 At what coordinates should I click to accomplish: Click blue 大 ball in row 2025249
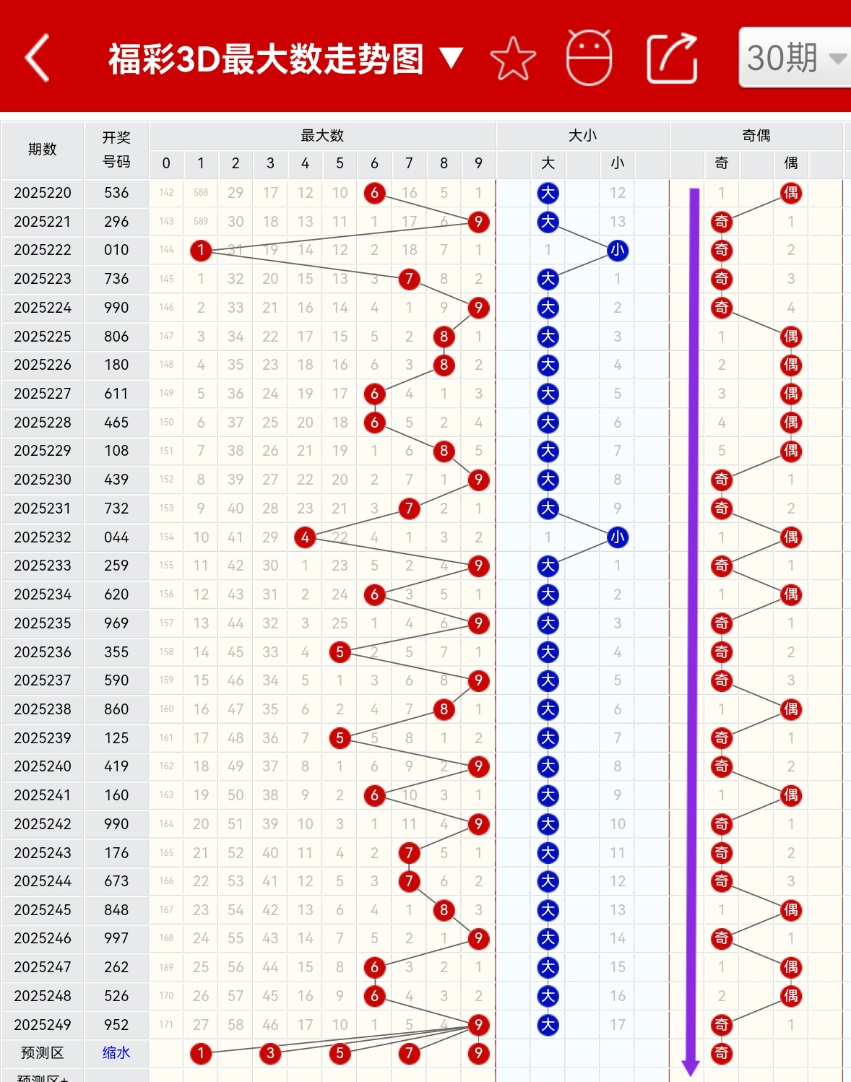pyautogui.click(x=548, y=1025)
